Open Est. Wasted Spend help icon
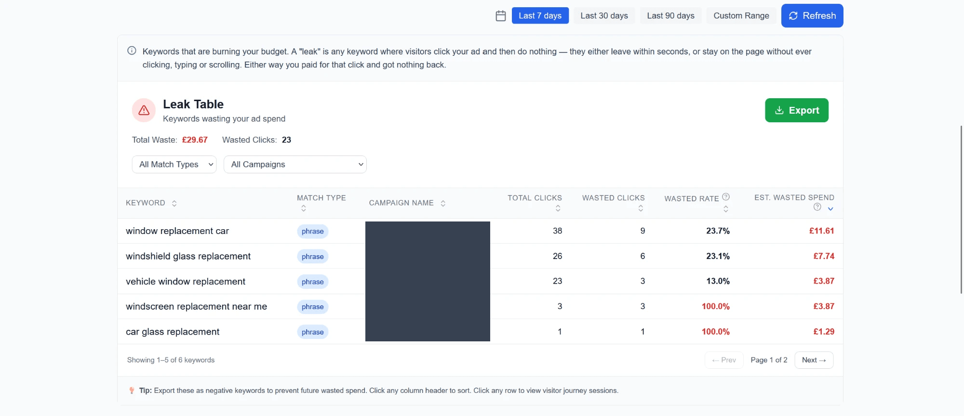 coord(817,207)
